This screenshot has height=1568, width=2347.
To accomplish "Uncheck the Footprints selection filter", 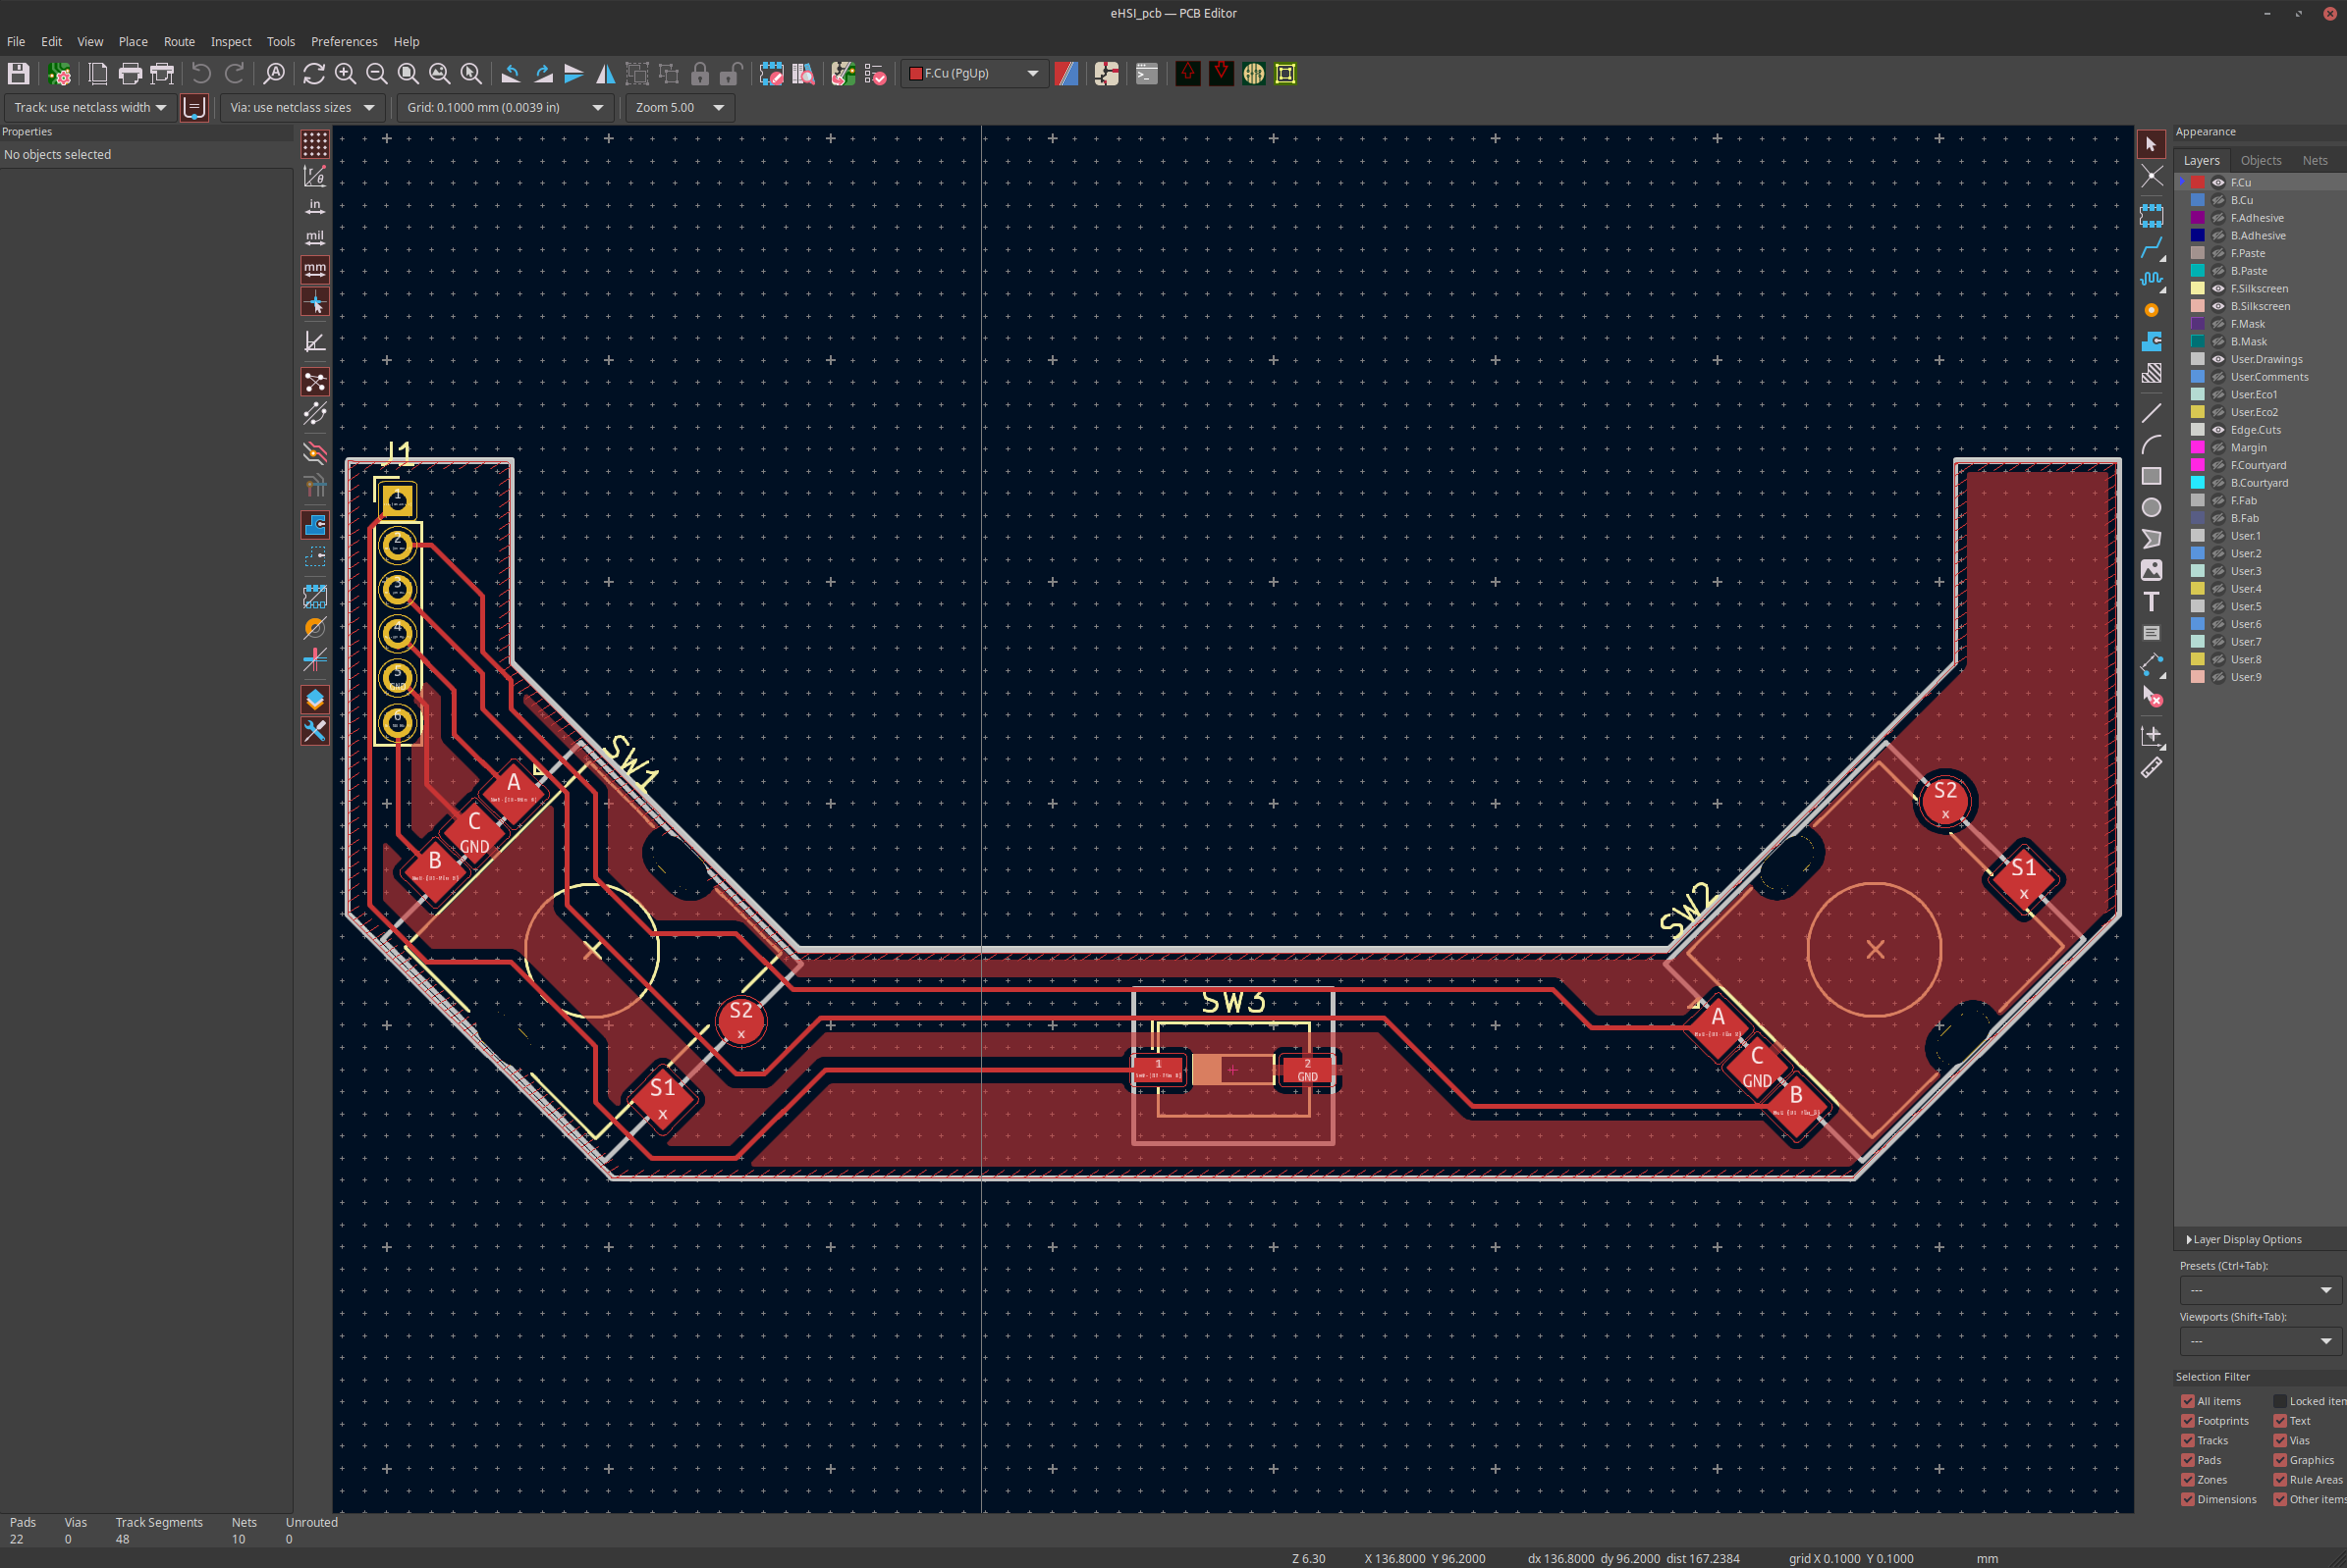I will point(2188,1421).
